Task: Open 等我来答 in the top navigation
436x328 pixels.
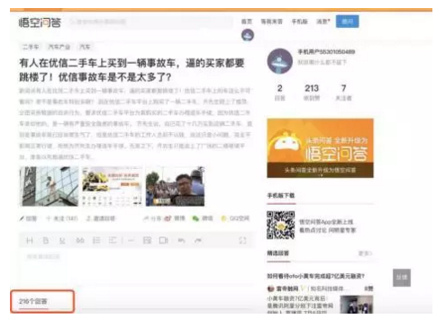Action: [x=271, y=22]
